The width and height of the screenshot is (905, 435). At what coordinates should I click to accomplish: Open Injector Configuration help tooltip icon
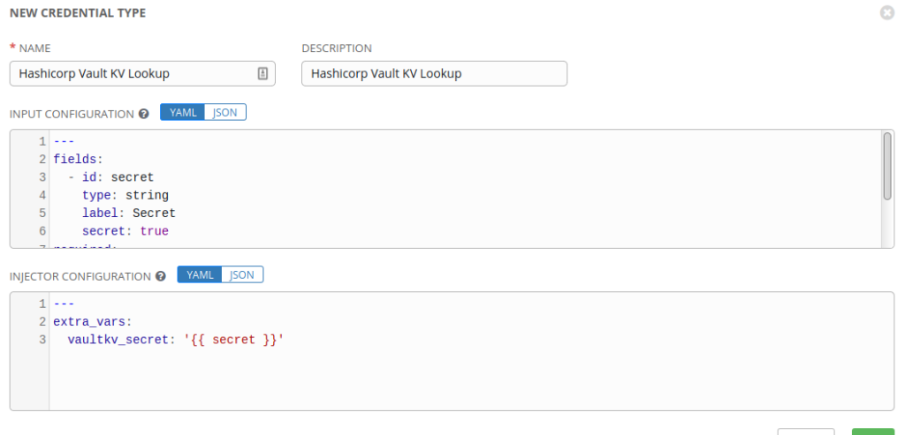(161, 276)
